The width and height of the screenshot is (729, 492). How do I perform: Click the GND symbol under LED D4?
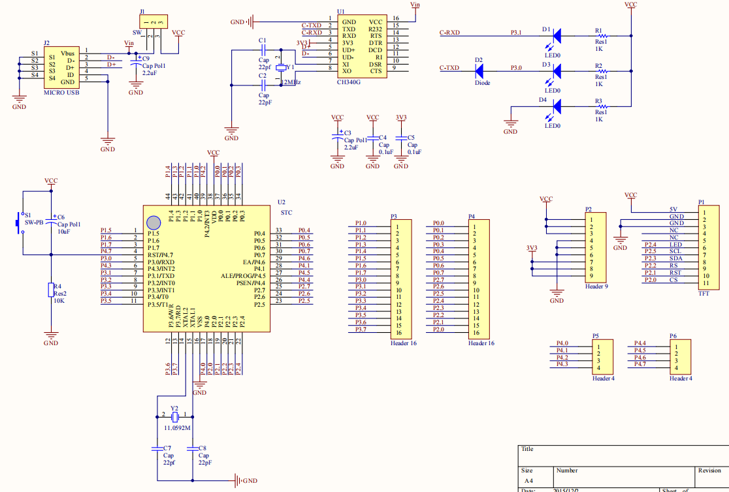point(510,127)
